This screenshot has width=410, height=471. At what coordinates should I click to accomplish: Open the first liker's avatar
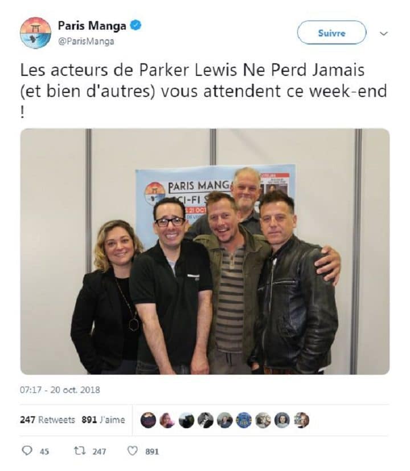click(x=148, y=420)
